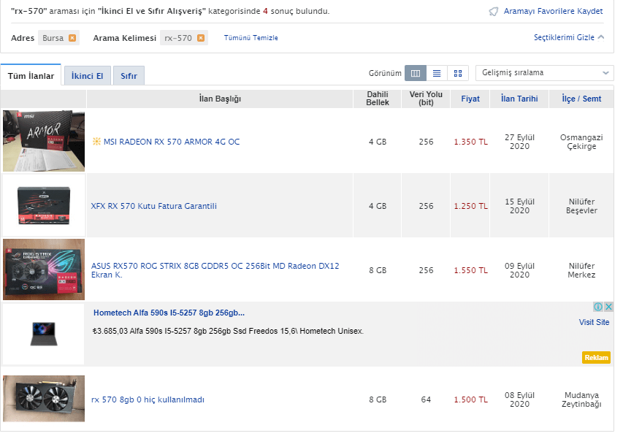Screen dimensions: 623x436
Task: Select the İkinci El tab
Action: coord(88,75)
